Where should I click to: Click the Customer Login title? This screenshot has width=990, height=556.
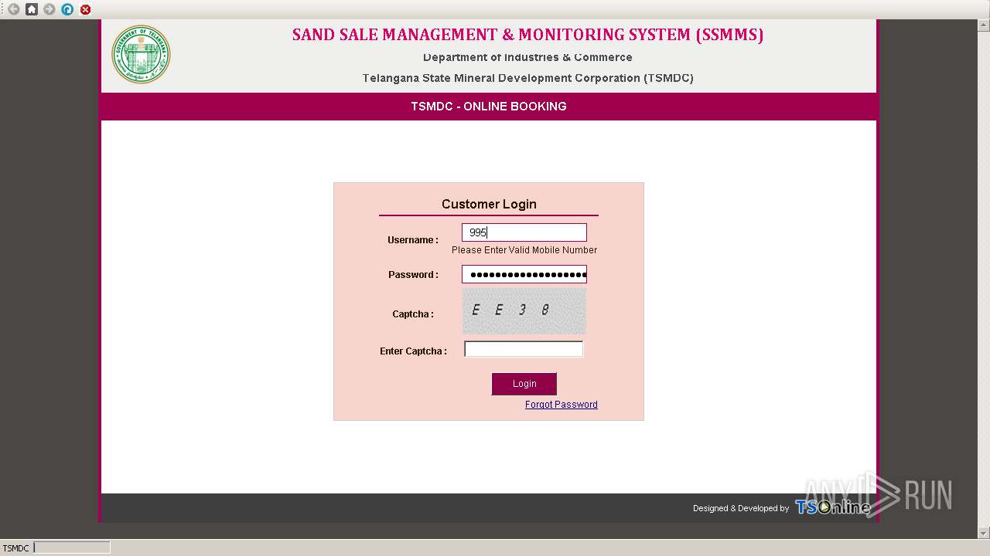tap(489, 204)
